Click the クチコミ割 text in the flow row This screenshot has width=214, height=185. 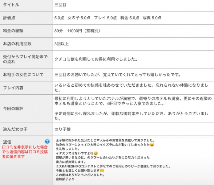(64, 59)
